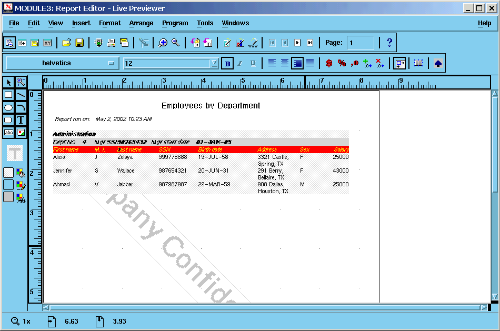Select the Rounded Rectangle tool
The image size is (500, 331).
pyautogui.click(x=8, y=120)
